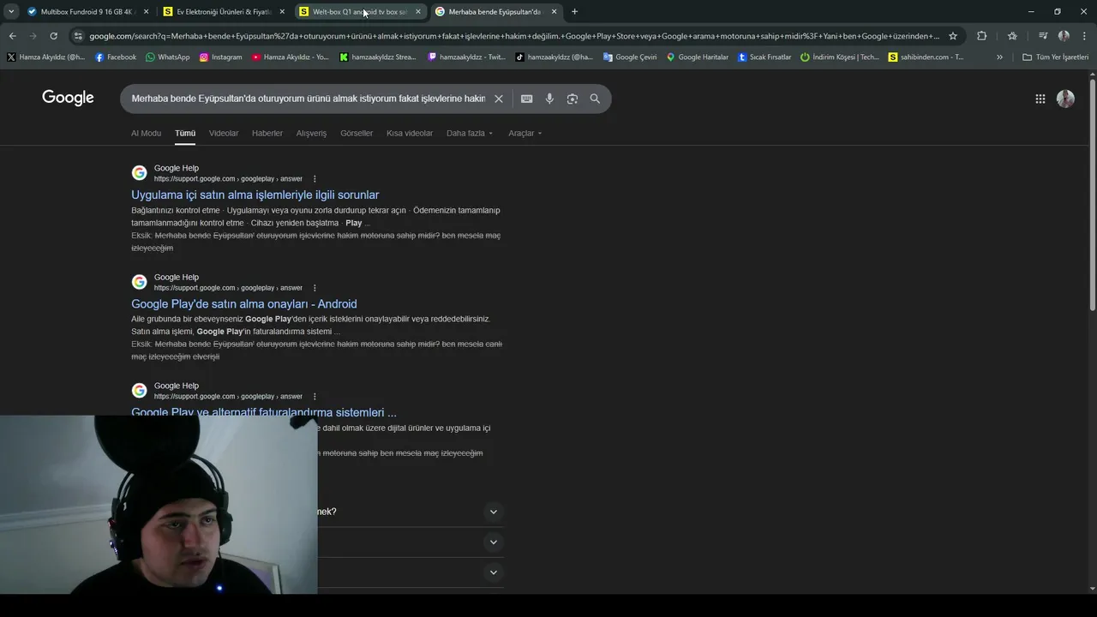Select the Kısa videolar search tab
Screen dimensions: 1097x617
pos(410,133)
